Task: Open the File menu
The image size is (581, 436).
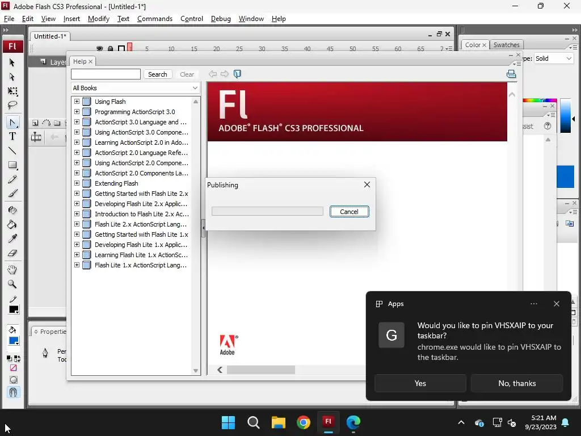Action: tap(9, 19)
